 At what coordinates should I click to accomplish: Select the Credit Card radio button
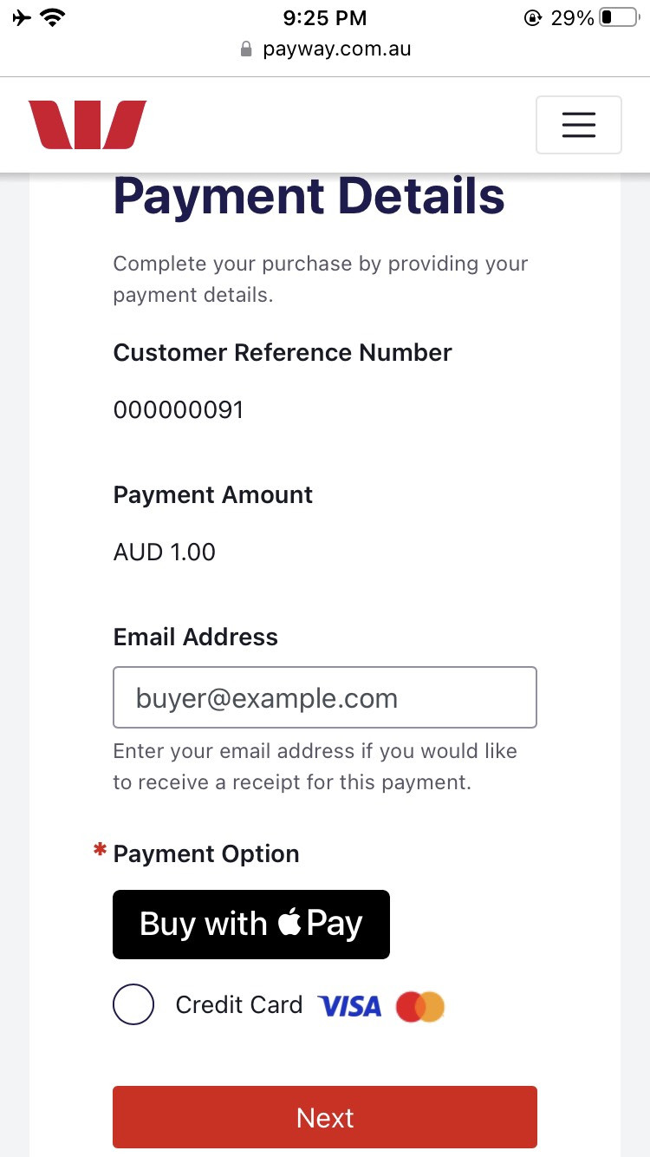click(x=133, y=1005)
